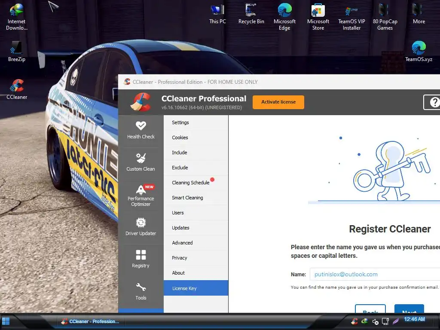Click the Windows Start button

[x=6, y=321]
